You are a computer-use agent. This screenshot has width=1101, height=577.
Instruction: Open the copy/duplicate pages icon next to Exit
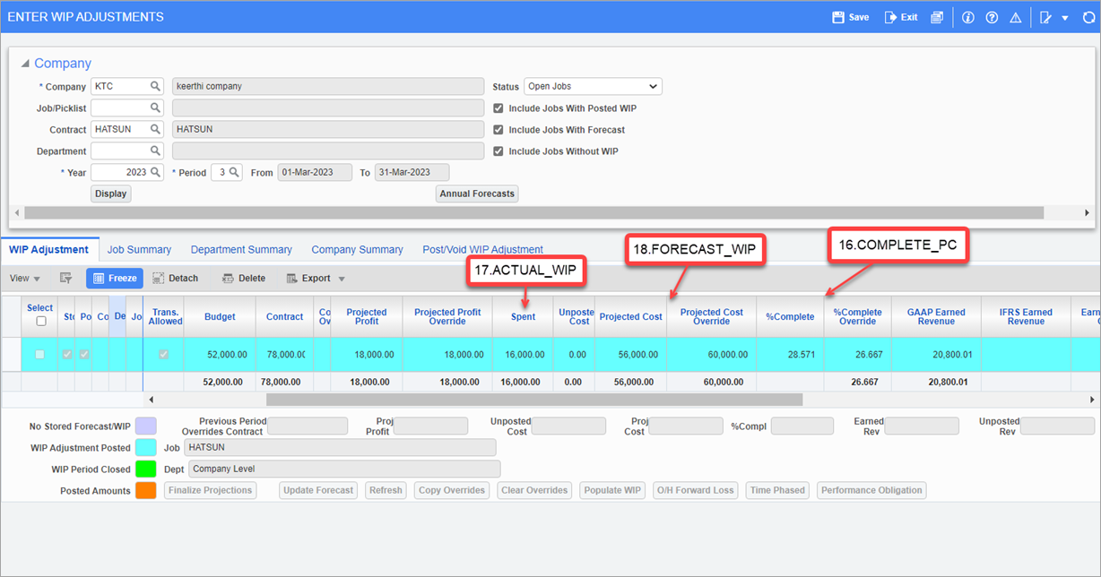936,16
